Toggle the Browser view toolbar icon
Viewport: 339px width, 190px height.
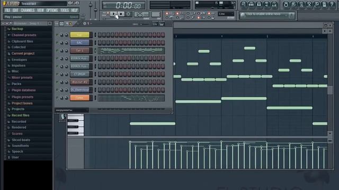point(266,5)
